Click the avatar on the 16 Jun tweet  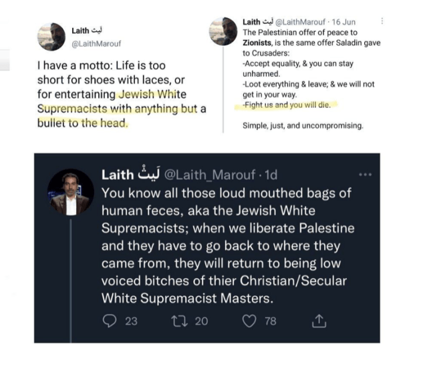point(223,32)
